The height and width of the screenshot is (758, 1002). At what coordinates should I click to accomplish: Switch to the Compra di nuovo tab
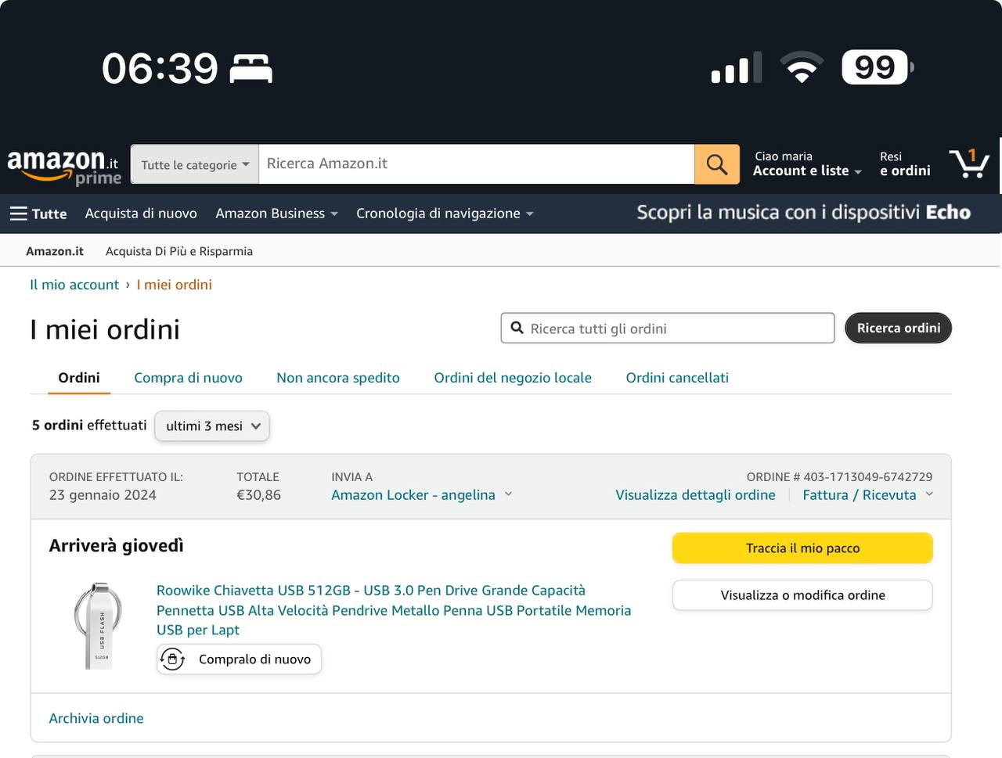(189, 378)
